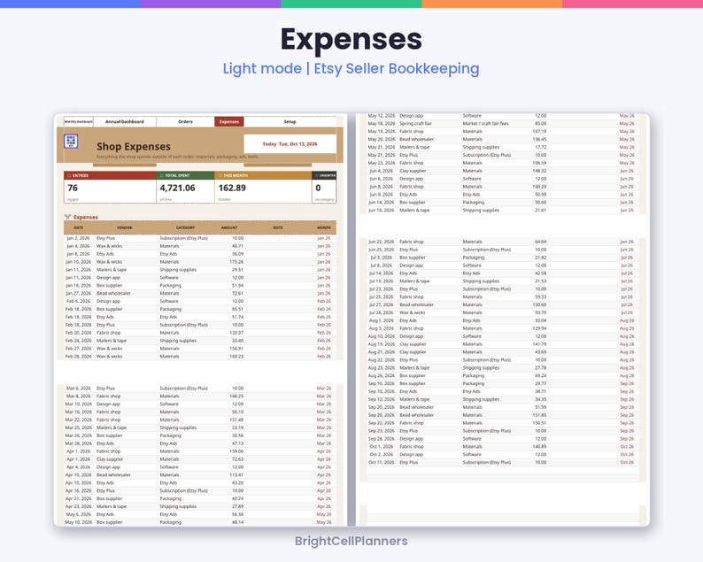Click the Mar 26, 2026 date cell

79,435
